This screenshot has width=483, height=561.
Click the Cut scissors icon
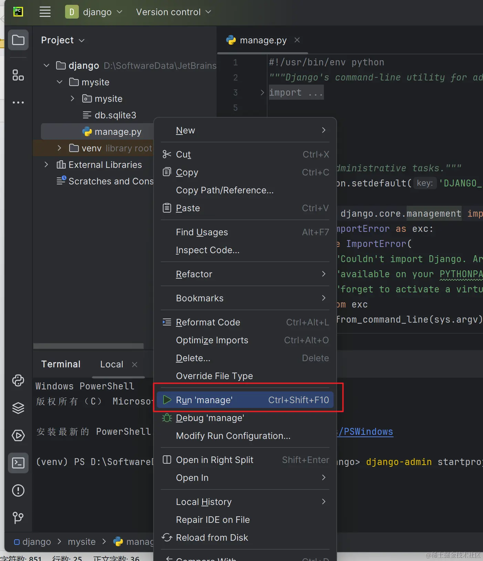(167, 154)
